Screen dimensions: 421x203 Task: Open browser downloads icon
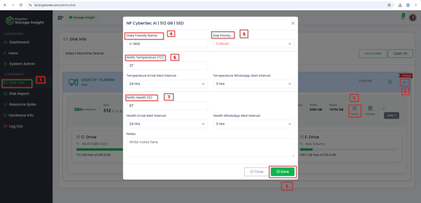[x=400, y=5]
